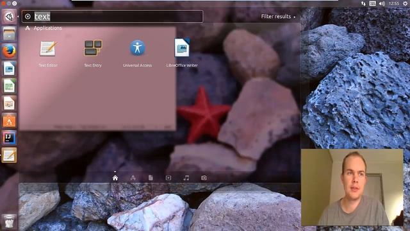Launch IntelliJ IDEA from the launcher
The width and height of the screenshot is (410, 231).
(9, 138)
